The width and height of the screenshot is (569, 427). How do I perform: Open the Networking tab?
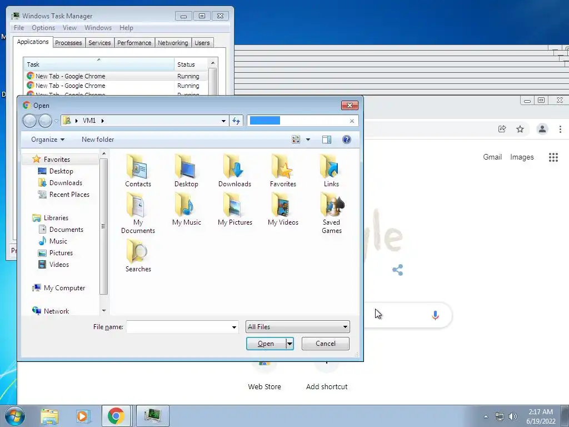click(x=173, y=43)
